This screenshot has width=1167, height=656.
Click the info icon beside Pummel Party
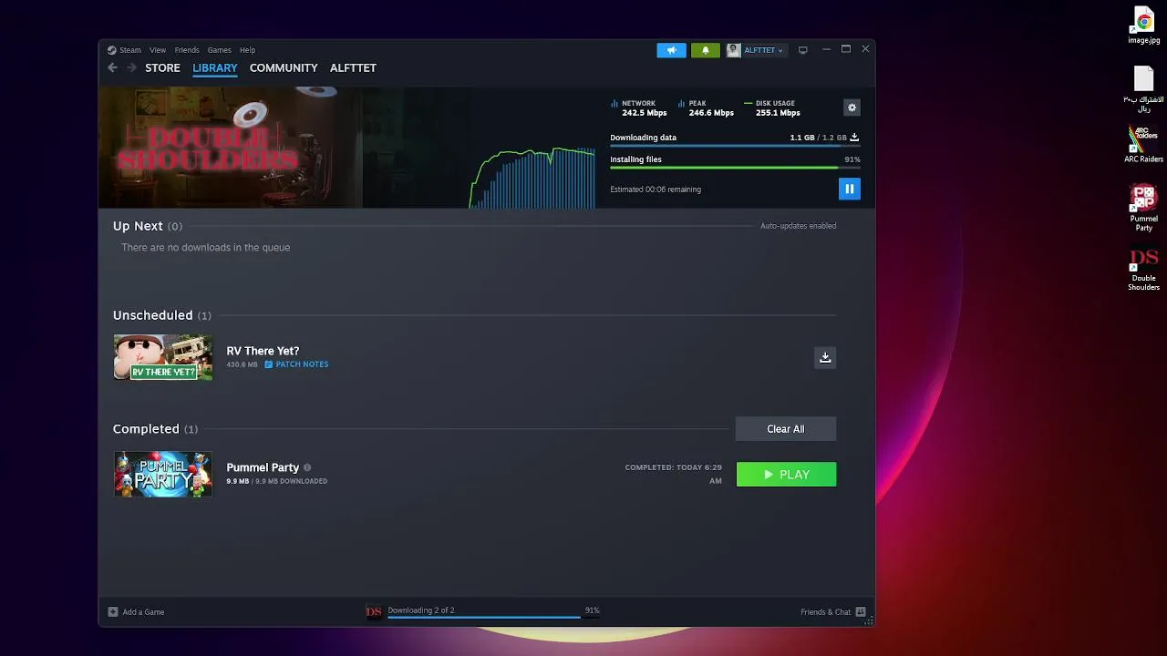(x=307, y=467)
